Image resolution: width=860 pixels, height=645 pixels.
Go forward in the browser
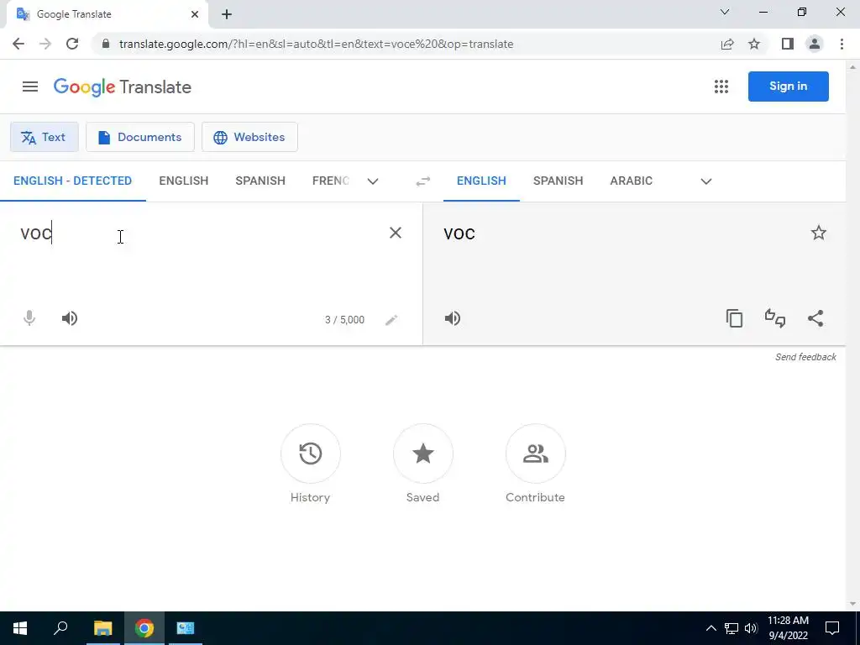coord(45,44)
